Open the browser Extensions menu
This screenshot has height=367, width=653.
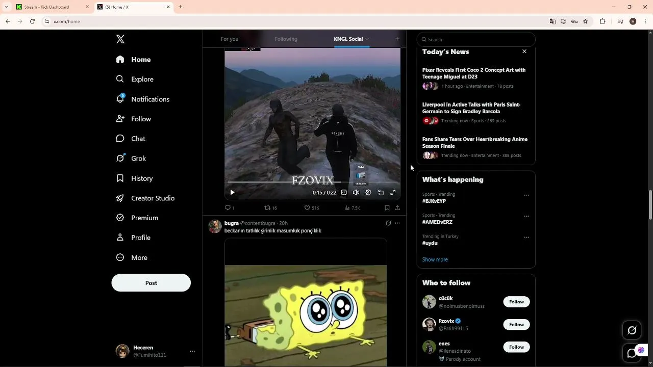tap(602, 21)
